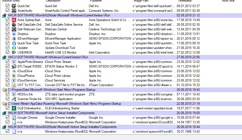Click the Dell Webcam Central icon
242x140 pixels.
(14, 29)
